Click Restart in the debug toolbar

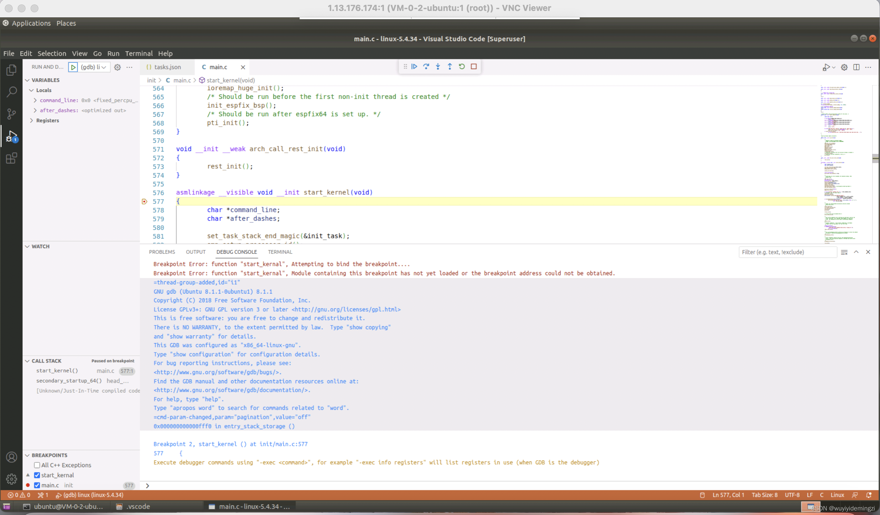462,66
